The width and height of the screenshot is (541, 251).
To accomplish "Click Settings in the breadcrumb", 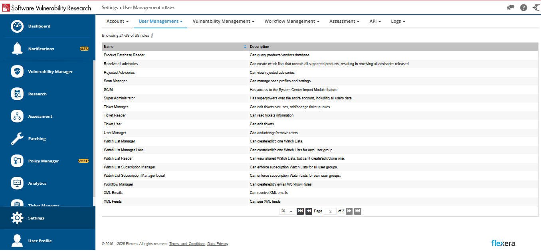I will 110,8.
